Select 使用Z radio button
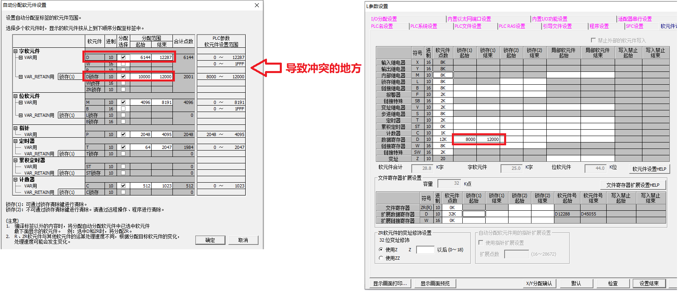Viewport: 679px width, 291px height. tap(381, 250)
